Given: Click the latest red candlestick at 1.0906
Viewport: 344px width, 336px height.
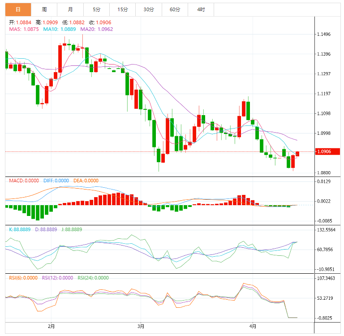Looking at the screenshot, I should click(297, 154).
